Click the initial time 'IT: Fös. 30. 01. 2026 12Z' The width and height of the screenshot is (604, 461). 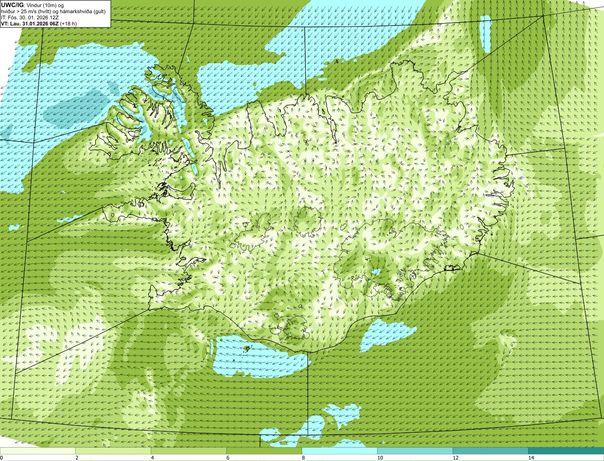coord(30,17)
